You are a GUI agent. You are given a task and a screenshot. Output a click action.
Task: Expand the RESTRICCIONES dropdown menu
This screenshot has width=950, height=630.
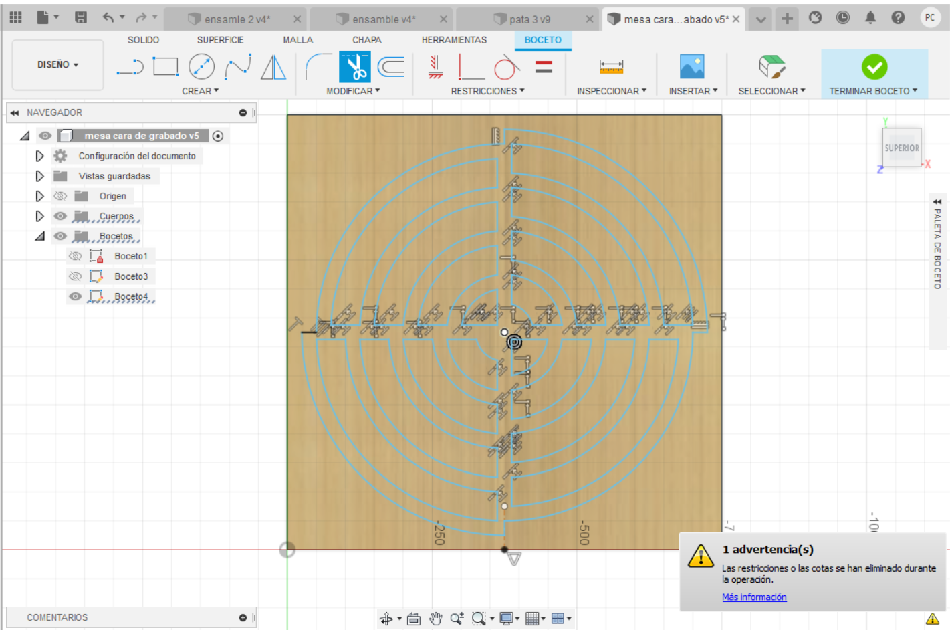click(x=487, y=91)
